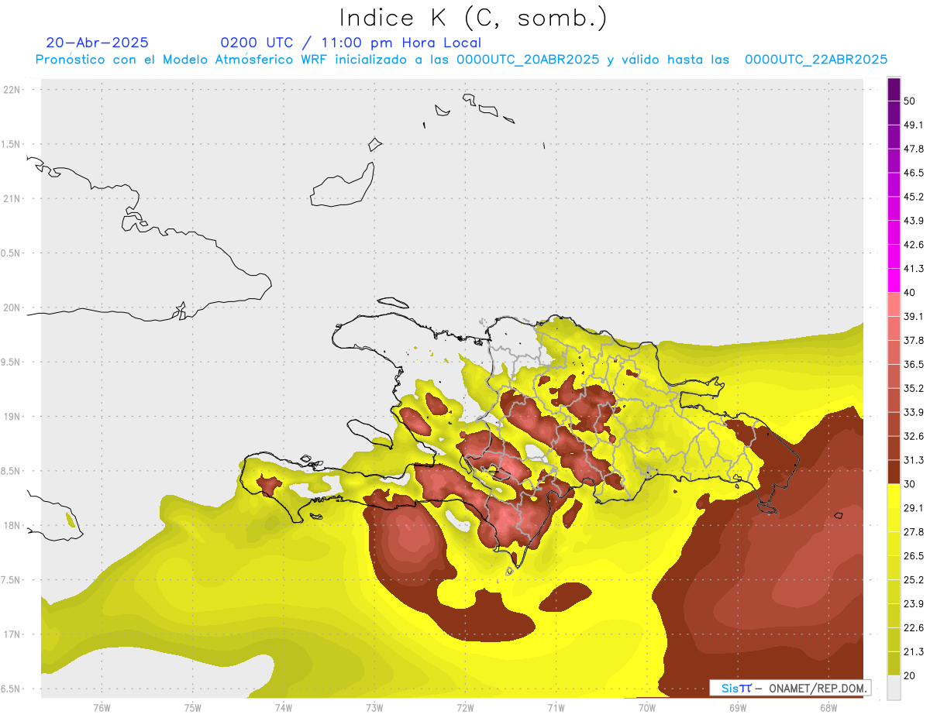Click the "23.9" color scale value
Screen dimensions: 930x718
pos(914,603)
